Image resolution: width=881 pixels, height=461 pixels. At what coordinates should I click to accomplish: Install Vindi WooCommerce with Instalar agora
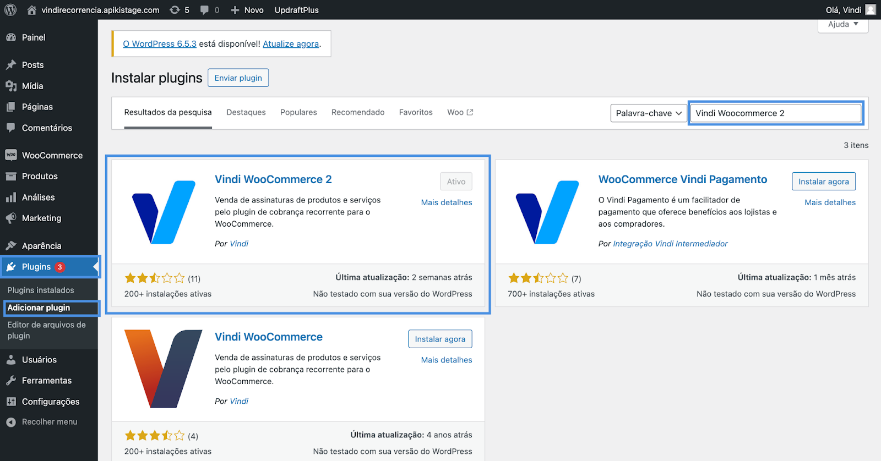click(440, 339)
